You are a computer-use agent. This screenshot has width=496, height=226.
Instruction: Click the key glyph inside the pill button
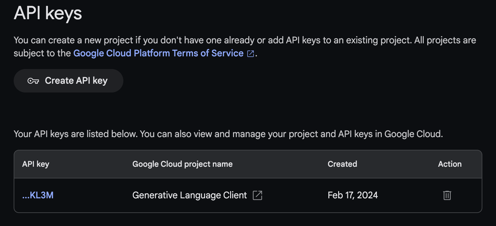[34, 80]
